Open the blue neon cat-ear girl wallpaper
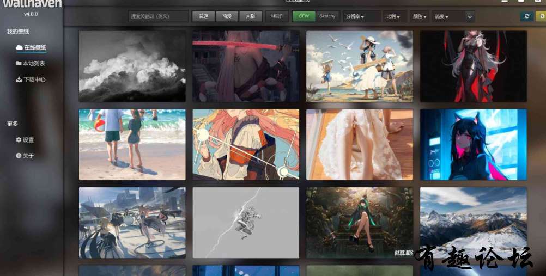The height and width of the screenshot is (276, 546). [x=473, y=144]
